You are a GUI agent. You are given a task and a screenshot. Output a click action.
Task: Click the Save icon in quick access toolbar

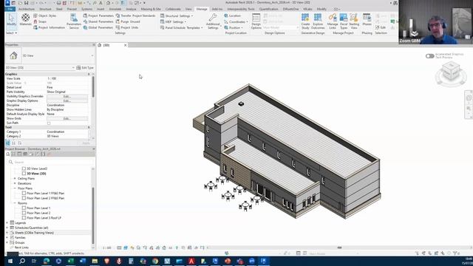(x=27, y=3)
